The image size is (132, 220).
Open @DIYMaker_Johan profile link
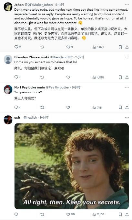[39, 5]
